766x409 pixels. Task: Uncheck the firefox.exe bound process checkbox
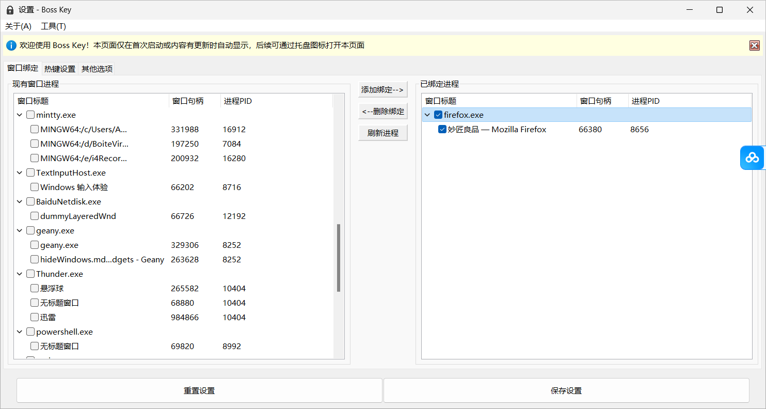point(438,115)
